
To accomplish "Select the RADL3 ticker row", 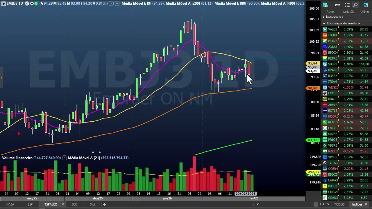I will point(346,151).
